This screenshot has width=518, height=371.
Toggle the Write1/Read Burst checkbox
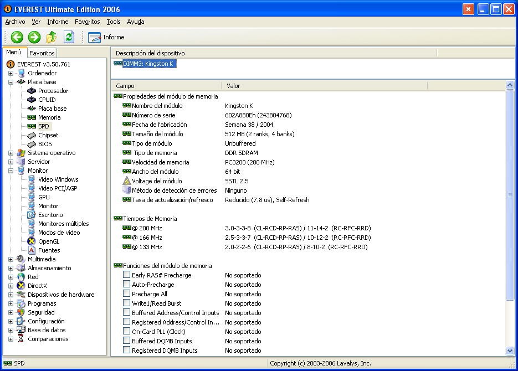126,303
